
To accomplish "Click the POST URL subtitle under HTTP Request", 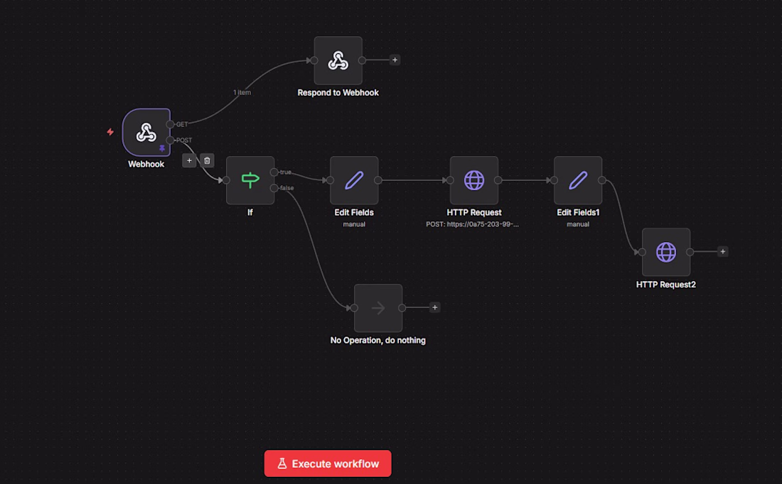I will click(472, 224).
